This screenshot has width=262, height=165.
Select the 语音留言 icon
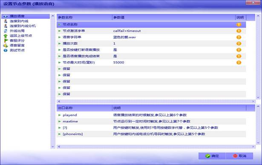click(x=6, y=46)
